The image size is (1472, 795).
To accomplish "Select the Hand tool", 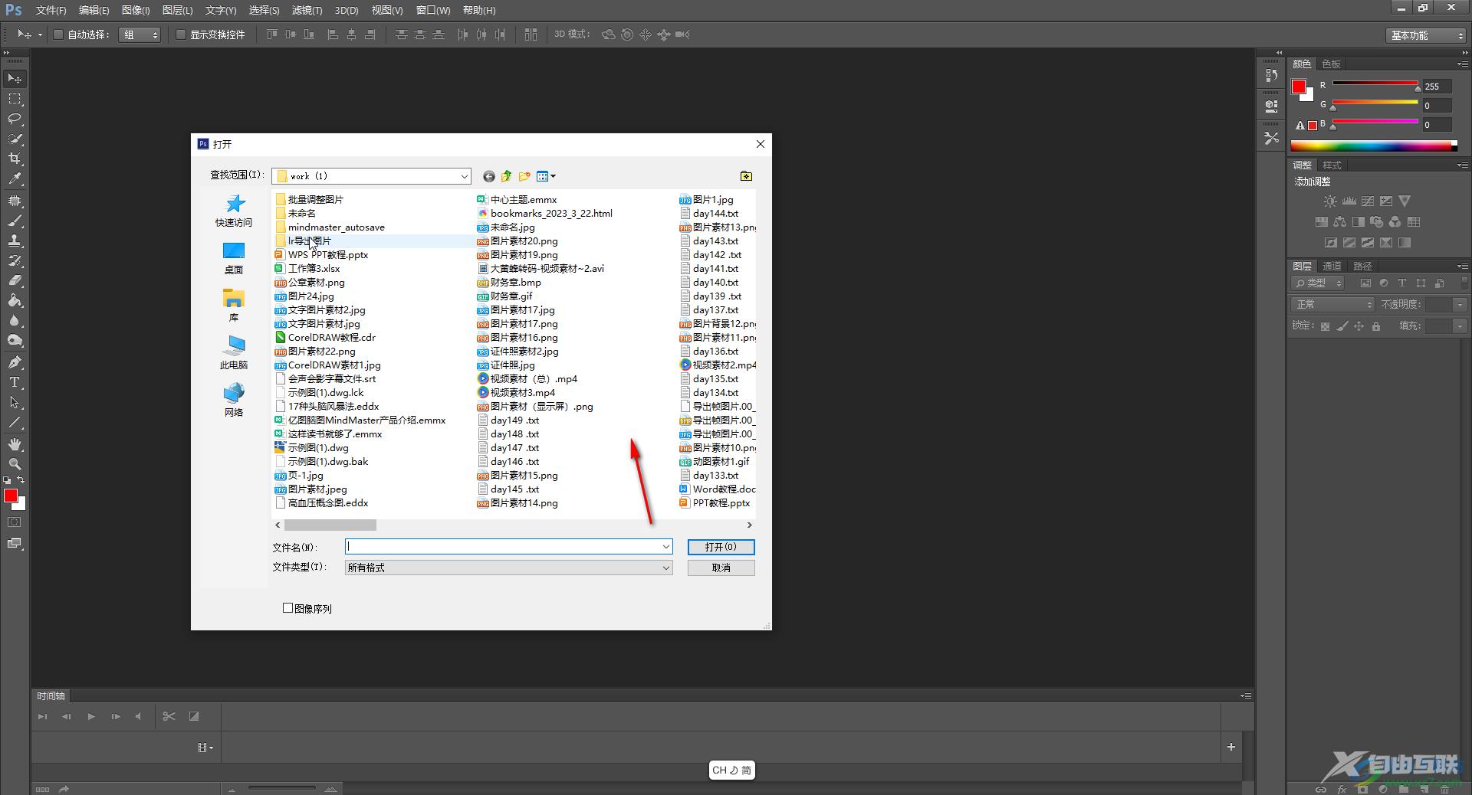I will pos(15,444).
